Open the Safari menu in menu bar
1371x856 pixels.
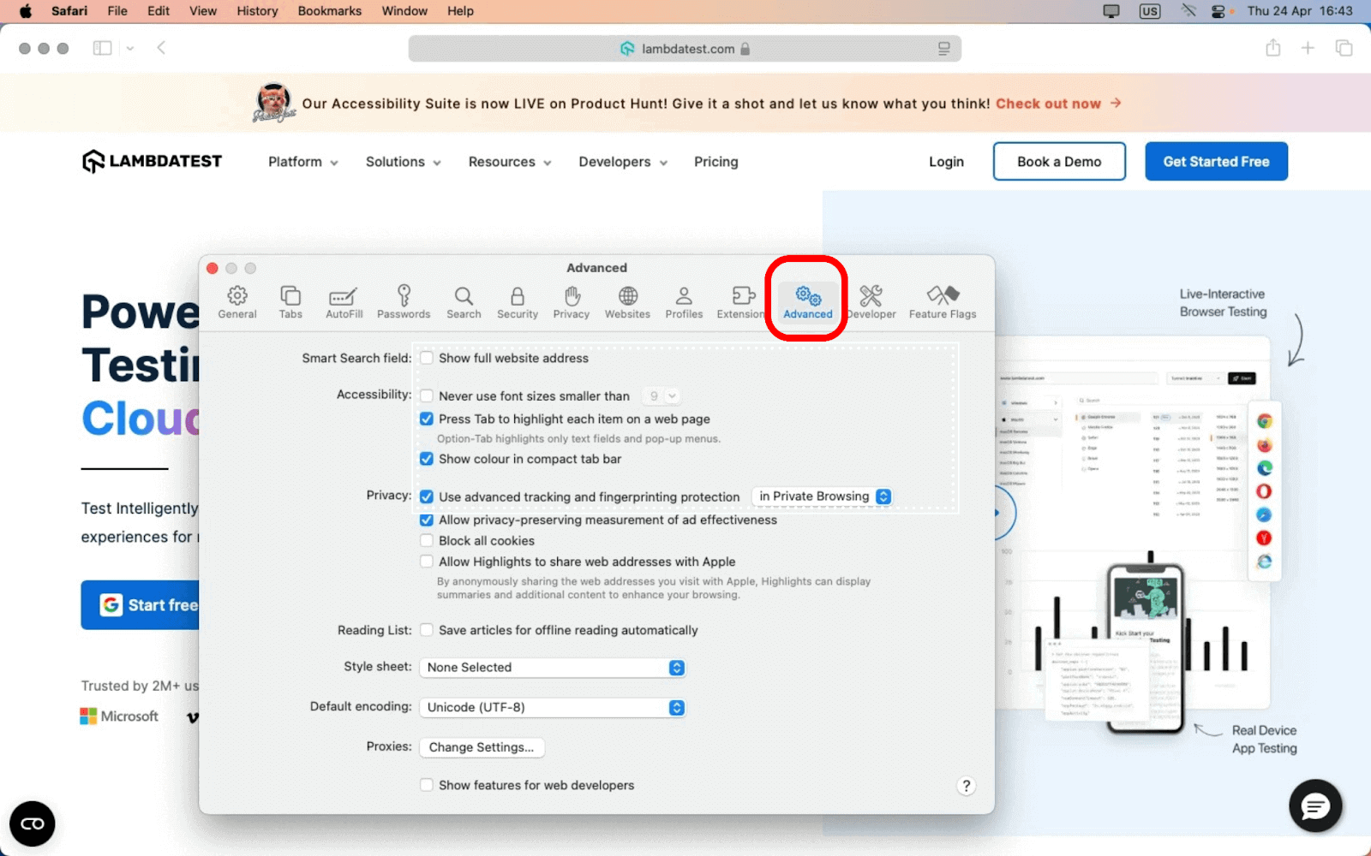pos(69,11)
